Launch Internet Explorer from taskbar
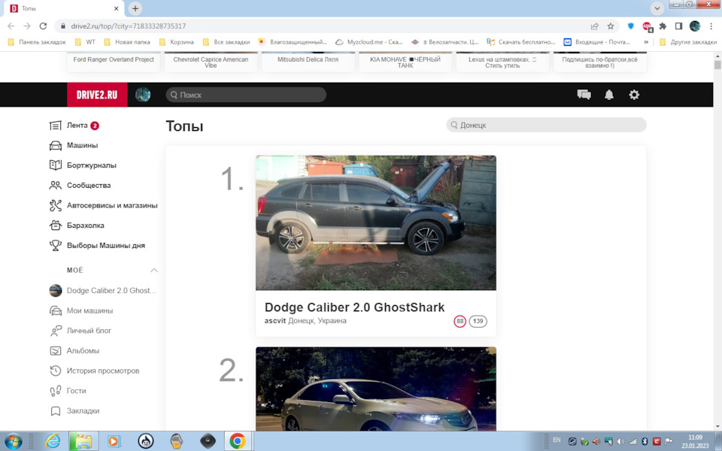The width and height of the screenshot is (722, 451). [53, 441]
